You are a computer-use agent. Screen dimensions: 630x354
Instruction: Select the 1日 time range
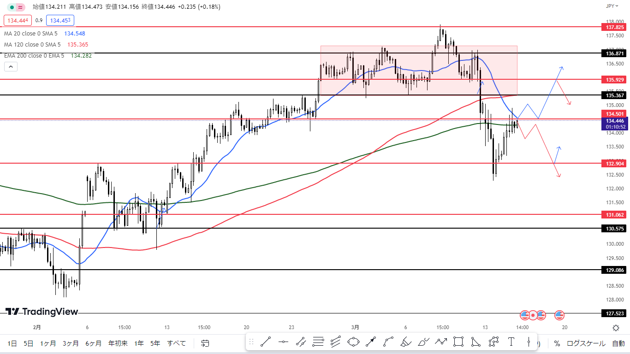[x=12, y=343]
